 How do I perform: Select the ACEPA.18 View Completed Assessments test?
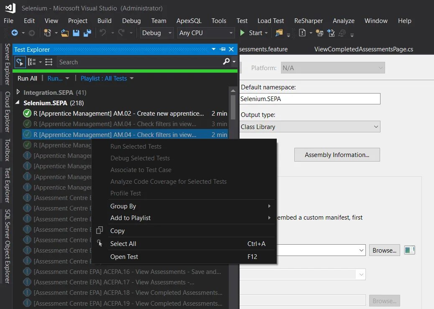click(x=125, y=292)
